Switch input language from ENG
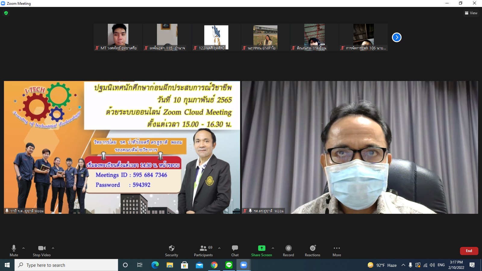The height and width of the screenshot is (271, 482). [x=441, y=265]
